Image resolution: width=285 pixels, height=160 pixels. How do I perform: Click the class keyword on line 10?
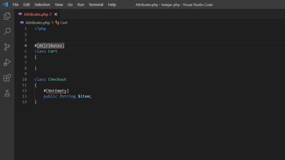(40, 79)
